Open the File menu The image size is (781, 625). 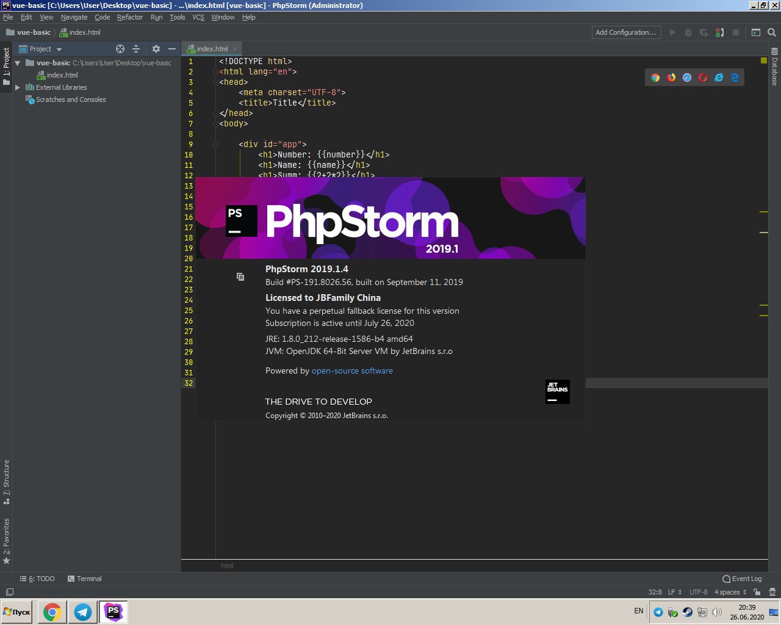point(8,17)
